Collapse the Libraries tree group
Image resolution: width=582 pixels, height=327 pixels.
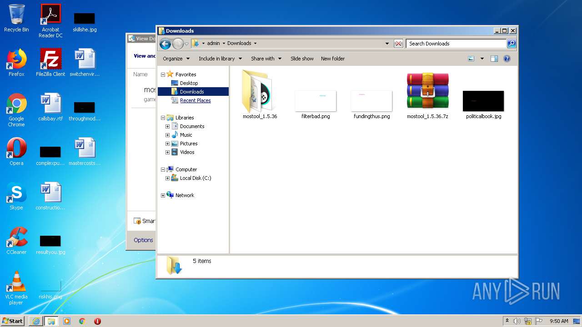(163, 118)
